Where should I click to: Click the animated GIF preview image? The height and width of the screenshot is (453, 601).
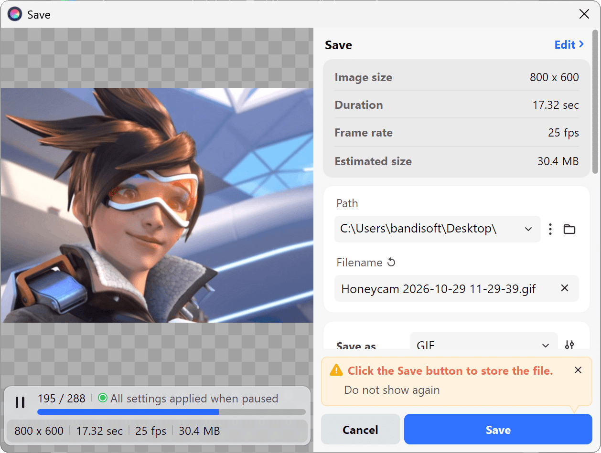(x=157, y=205)
